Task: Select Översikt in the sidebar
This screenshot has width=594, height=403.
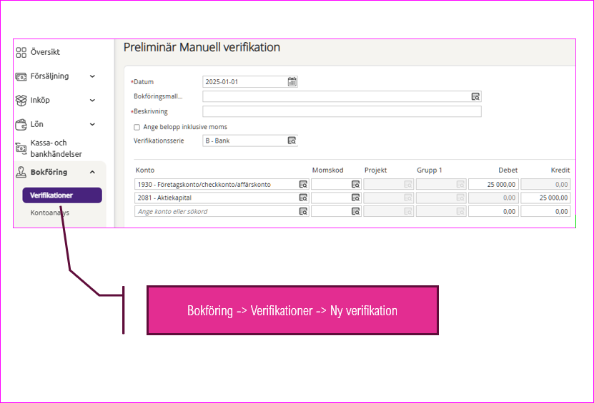Action: (x=45, y=52)
